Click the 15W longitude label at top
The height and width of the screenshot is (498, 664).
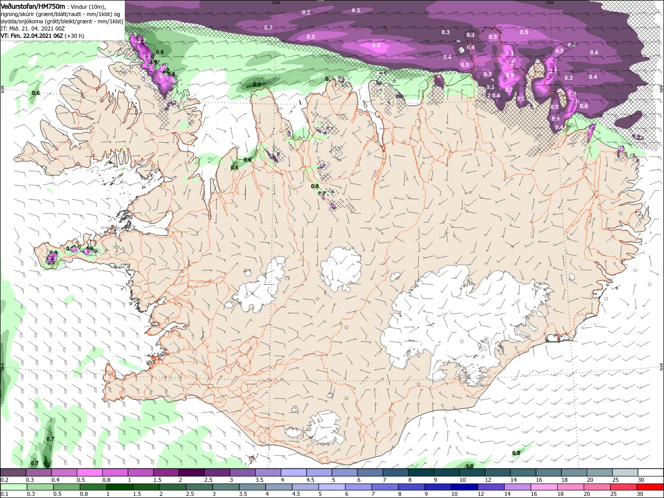pyautogui.click(x=549, y=2)
